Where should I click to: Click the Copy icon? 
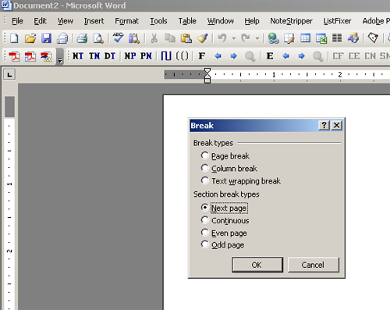(170, 38)
